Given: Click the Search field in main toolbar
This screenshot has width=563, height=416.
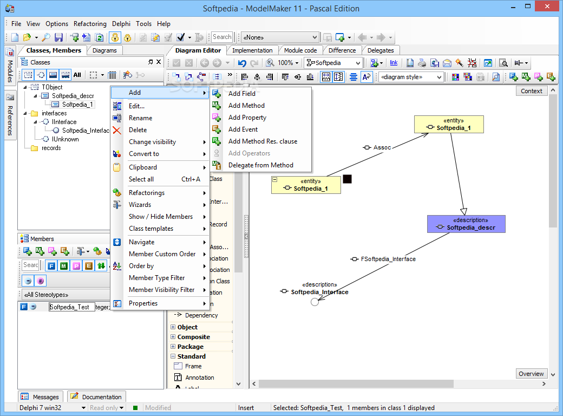Looking at the screenshot, I should coord(221,37).
